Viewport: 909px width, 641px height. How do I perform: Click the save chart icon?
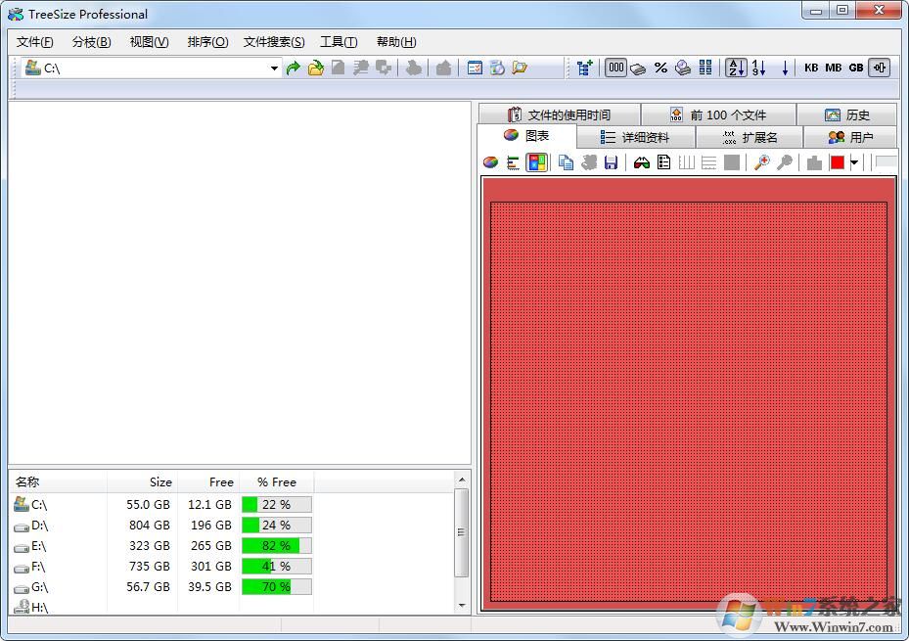pos(612,162)
